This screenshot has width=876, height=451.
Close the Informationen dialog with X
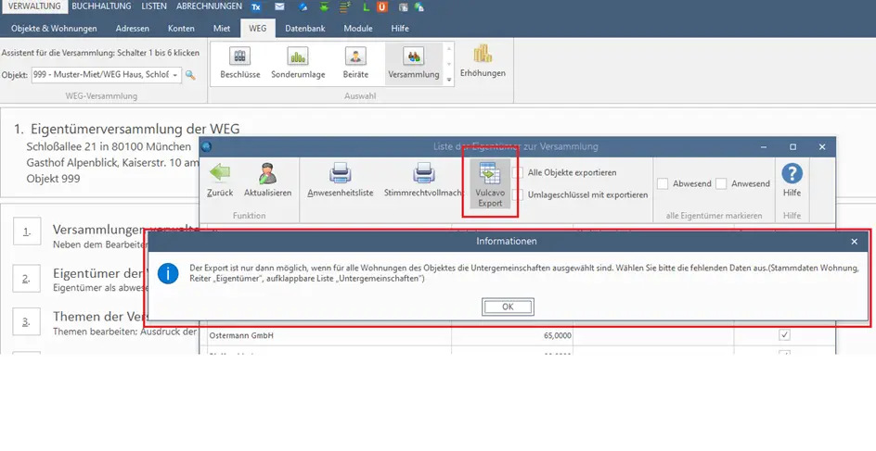point(854,242)
